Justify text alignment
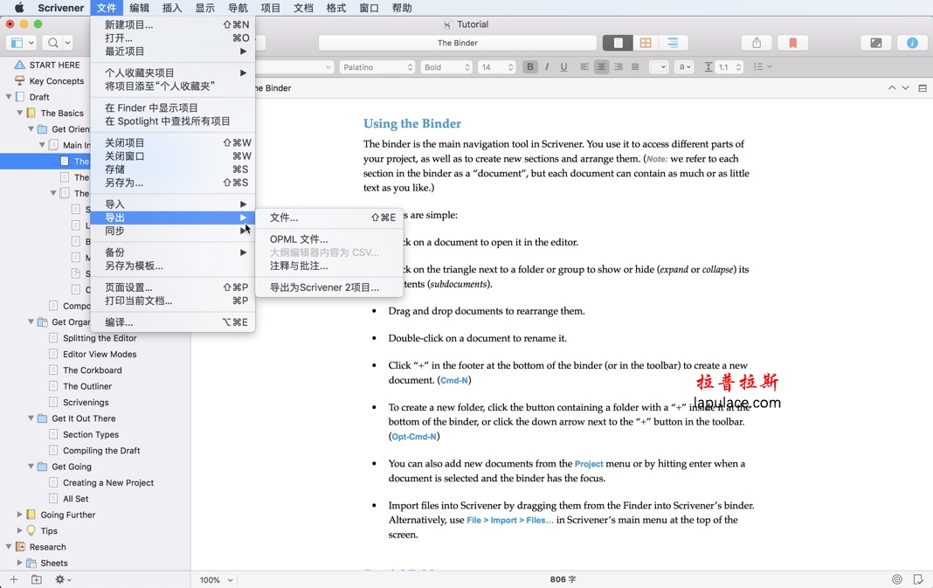Image resolution: width=933 pixels, height=588 pixels. 635,67
